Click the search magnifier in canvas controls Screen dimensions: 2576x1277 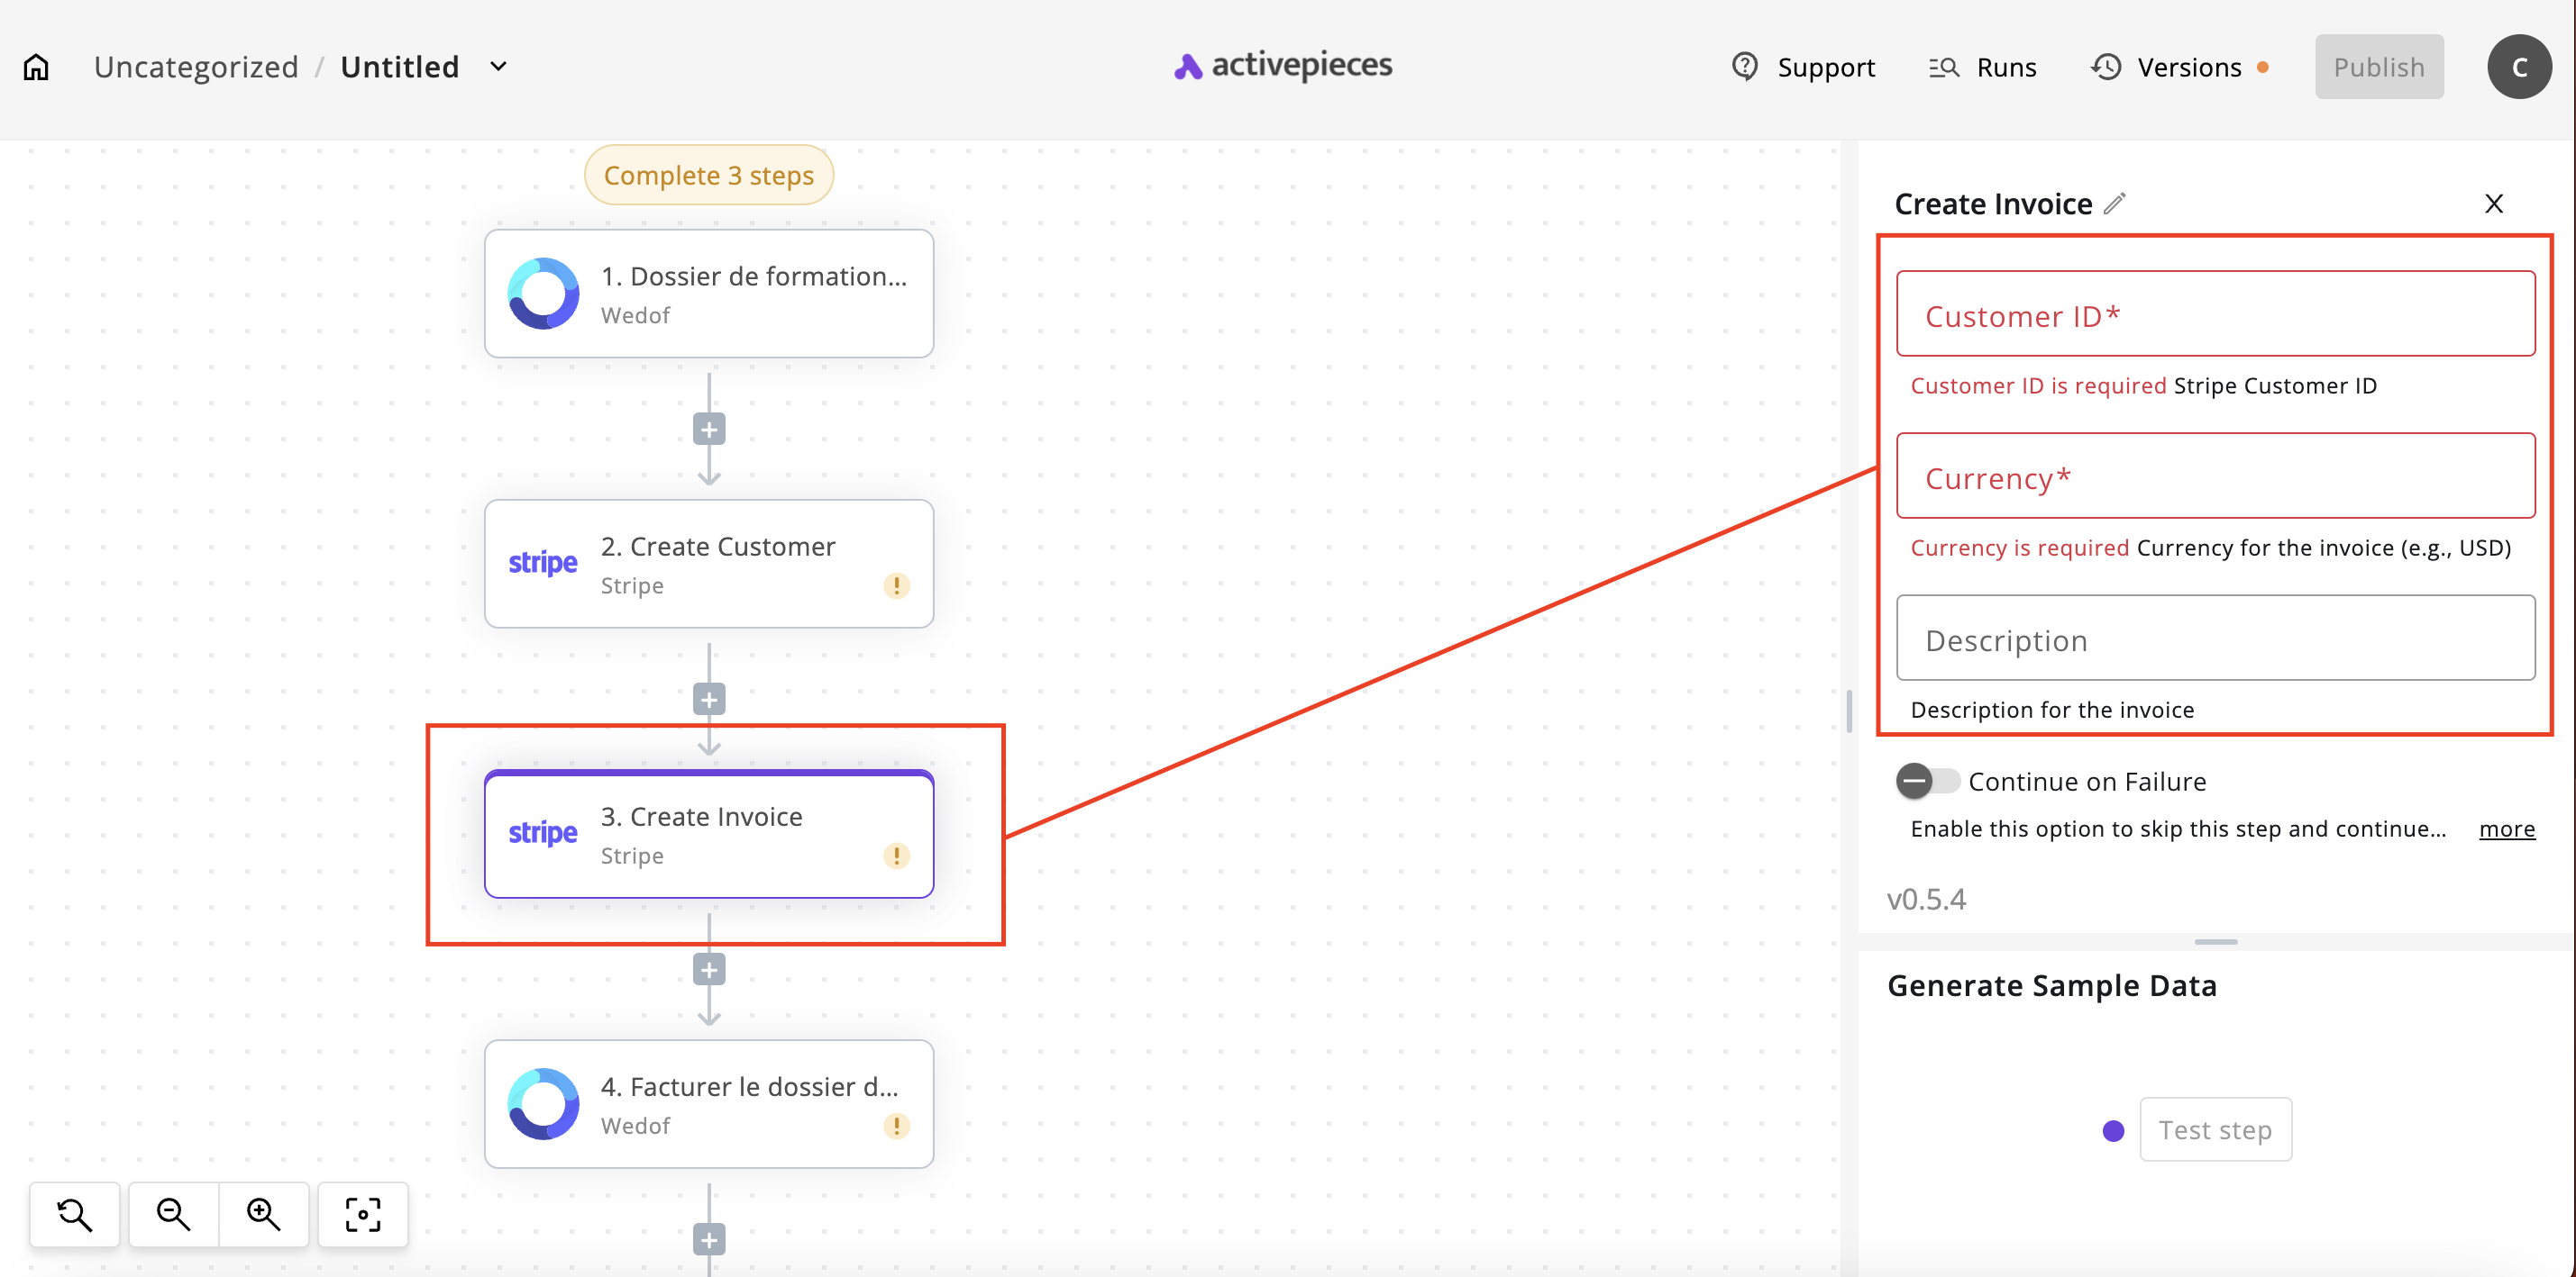pos(75,1214)
